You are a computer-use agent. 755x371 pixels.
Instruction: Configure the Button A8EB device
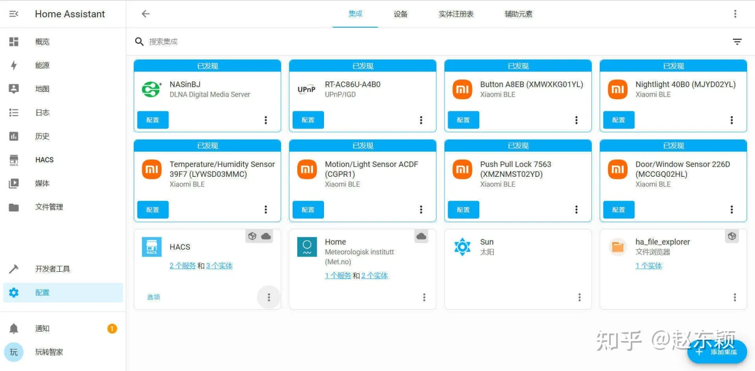pos(463,120)
